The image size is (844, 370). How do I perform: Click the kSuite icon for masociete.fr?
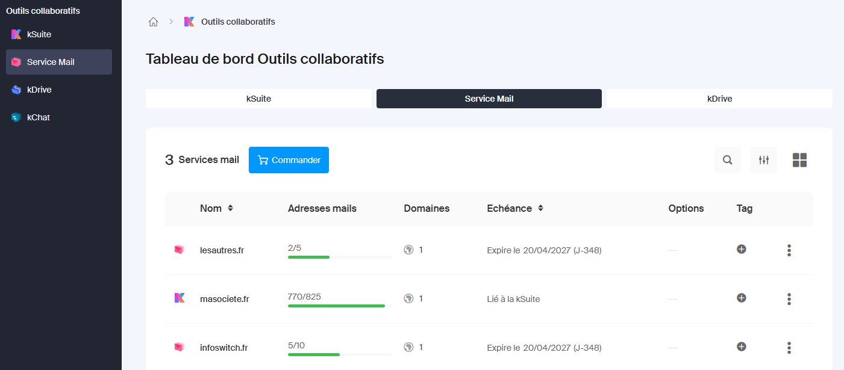pos(179,298)
